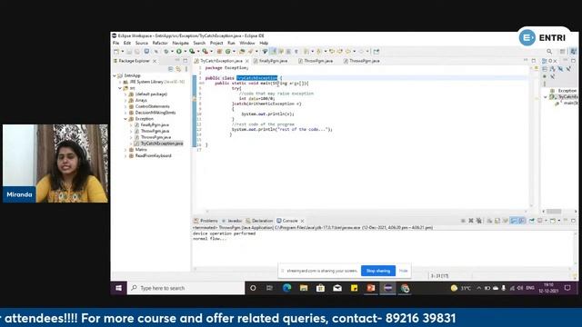Expand the Matrix package node
The height and width of the screenshot is (327, 582).
pos(125,150)
